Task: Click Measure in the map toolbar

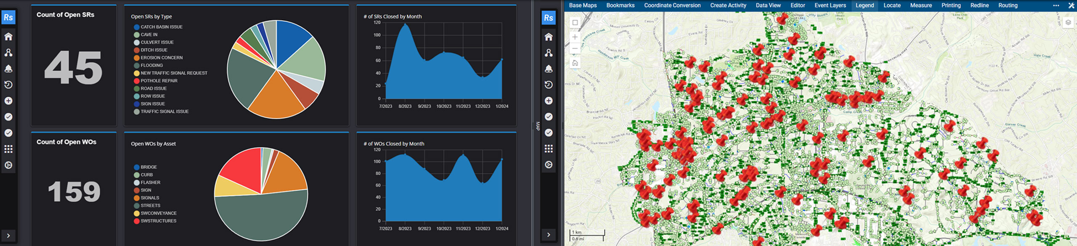Action: [921, 5]
